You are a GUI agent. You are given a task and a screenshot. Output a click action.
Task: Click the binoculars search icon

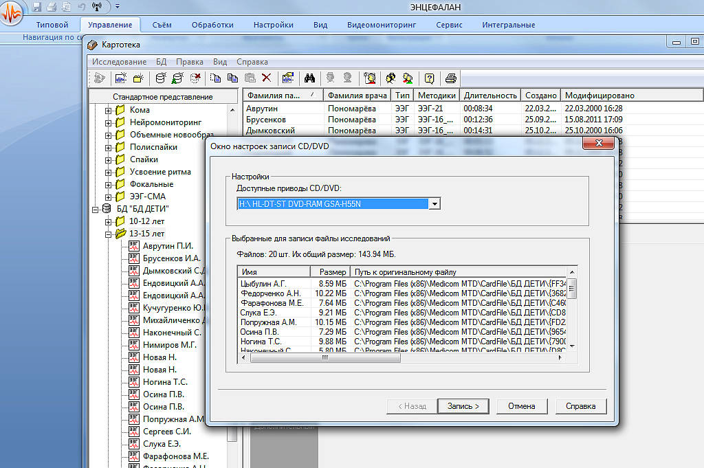pos(310,78)
